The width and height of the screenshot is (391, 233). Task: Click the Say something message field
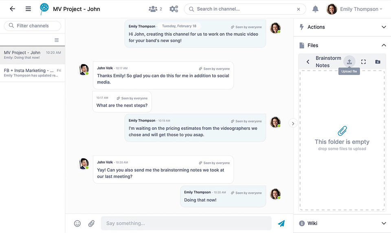click(x=186, y=223)
